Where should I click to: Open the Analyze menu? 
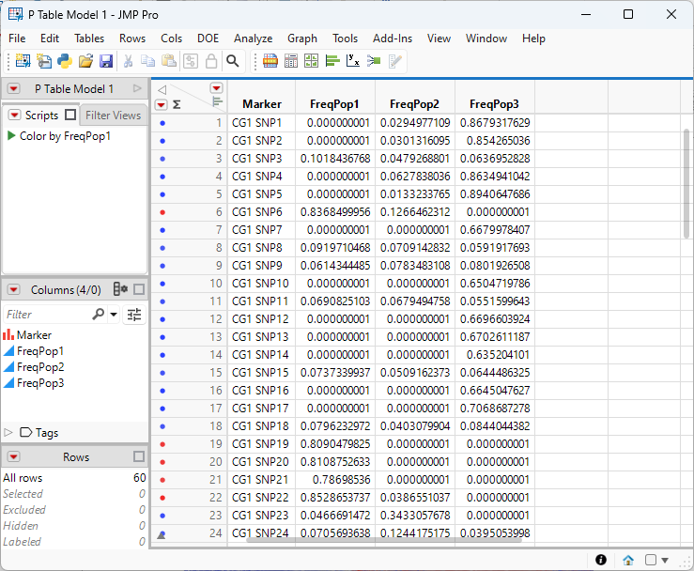253,39
